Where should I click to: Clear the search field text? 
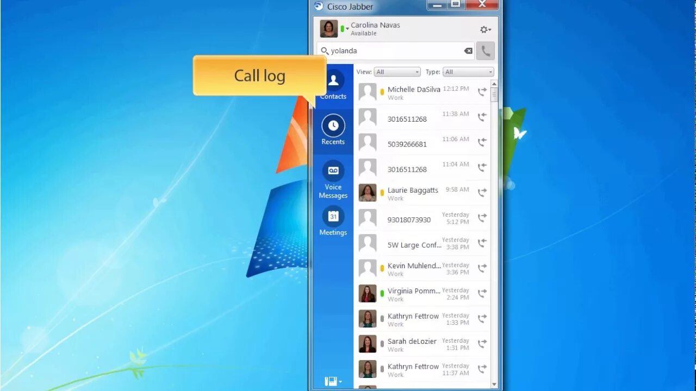468,51
